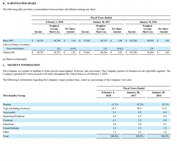Click diluted shares value 48,204
Image resolution: width=177 pixels, height=161 pixels.
pos(150,53)
